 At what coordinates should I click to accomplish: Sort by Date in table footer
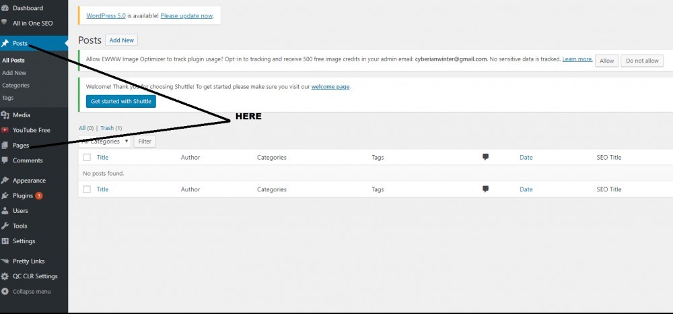526,189
